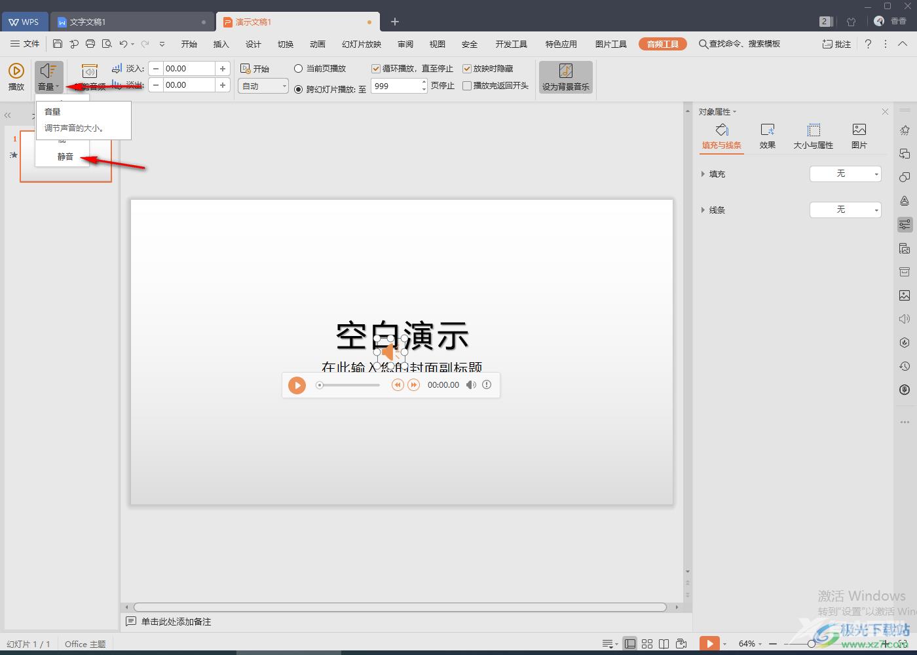Click the 淡入 fade-in value field
The width and height of the screenshot is (917, 655).
189,68
